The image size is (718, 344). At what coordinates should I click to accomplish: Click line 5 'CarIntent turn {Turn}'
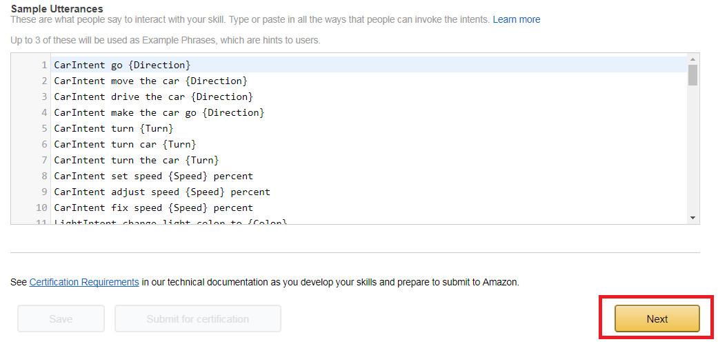coord(369,128)
